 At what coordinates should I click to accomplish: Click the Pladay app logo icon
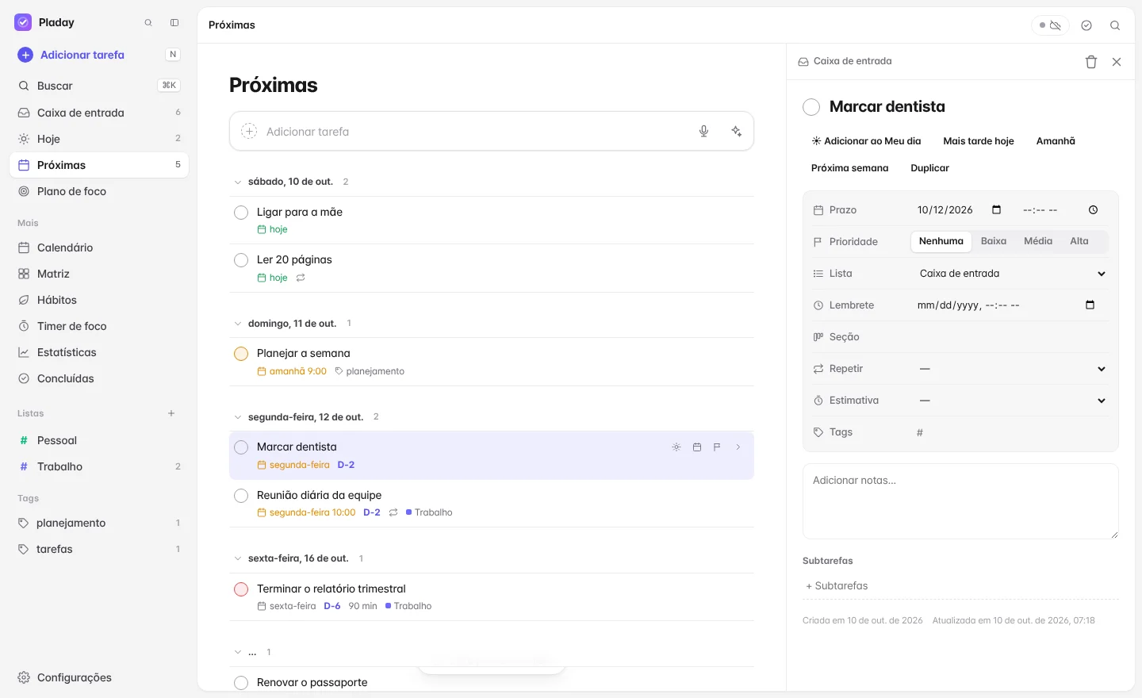23,23
